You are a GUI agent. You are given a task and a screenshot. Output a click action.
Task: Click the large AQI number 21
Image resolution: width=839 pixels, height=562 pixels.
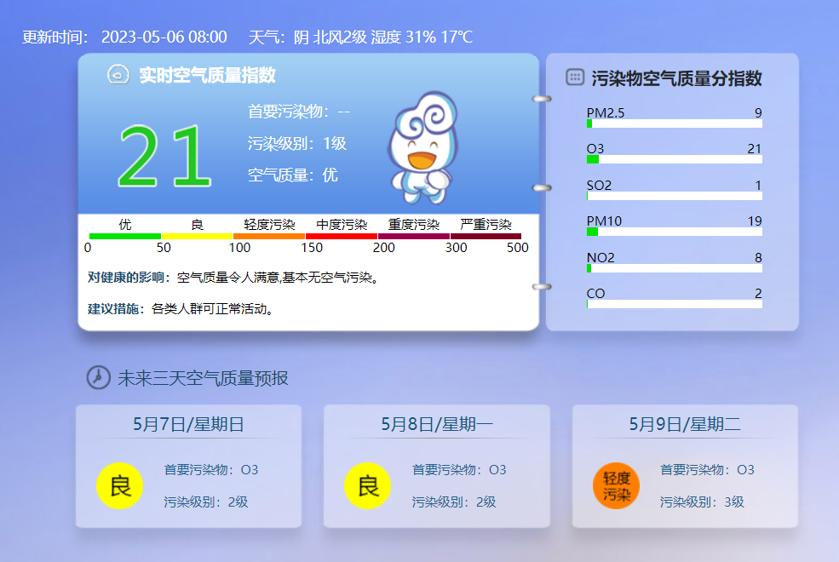tap(164, 157)
